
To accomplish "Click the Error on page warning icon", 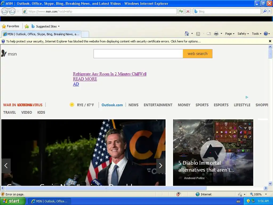I will [3, 194].
